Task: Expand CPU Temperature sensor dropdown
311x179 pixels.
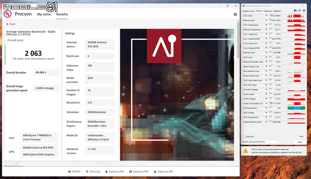Action: [266, 117]
